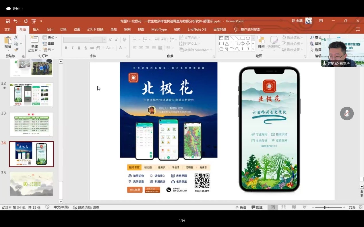Redo action with the repeat arrow icon

click(x=26, y=21)
